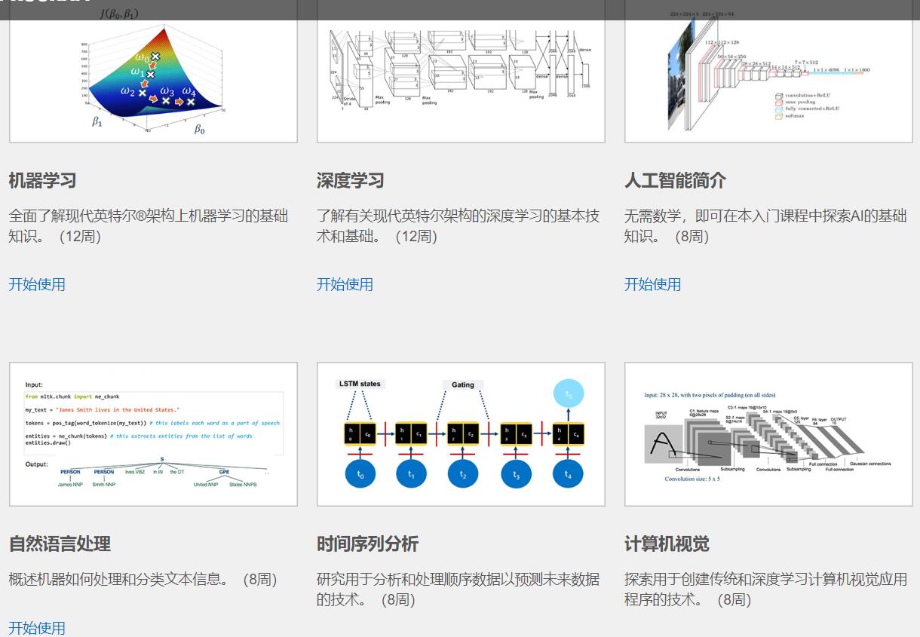Select the 人工智能简介 convolution layers thumbnail
Viewport: 920px width, 637px height.
[768, 72]
